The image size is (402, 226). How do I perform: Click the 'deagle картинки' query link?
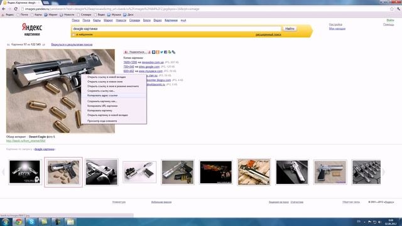coord(45,149)
